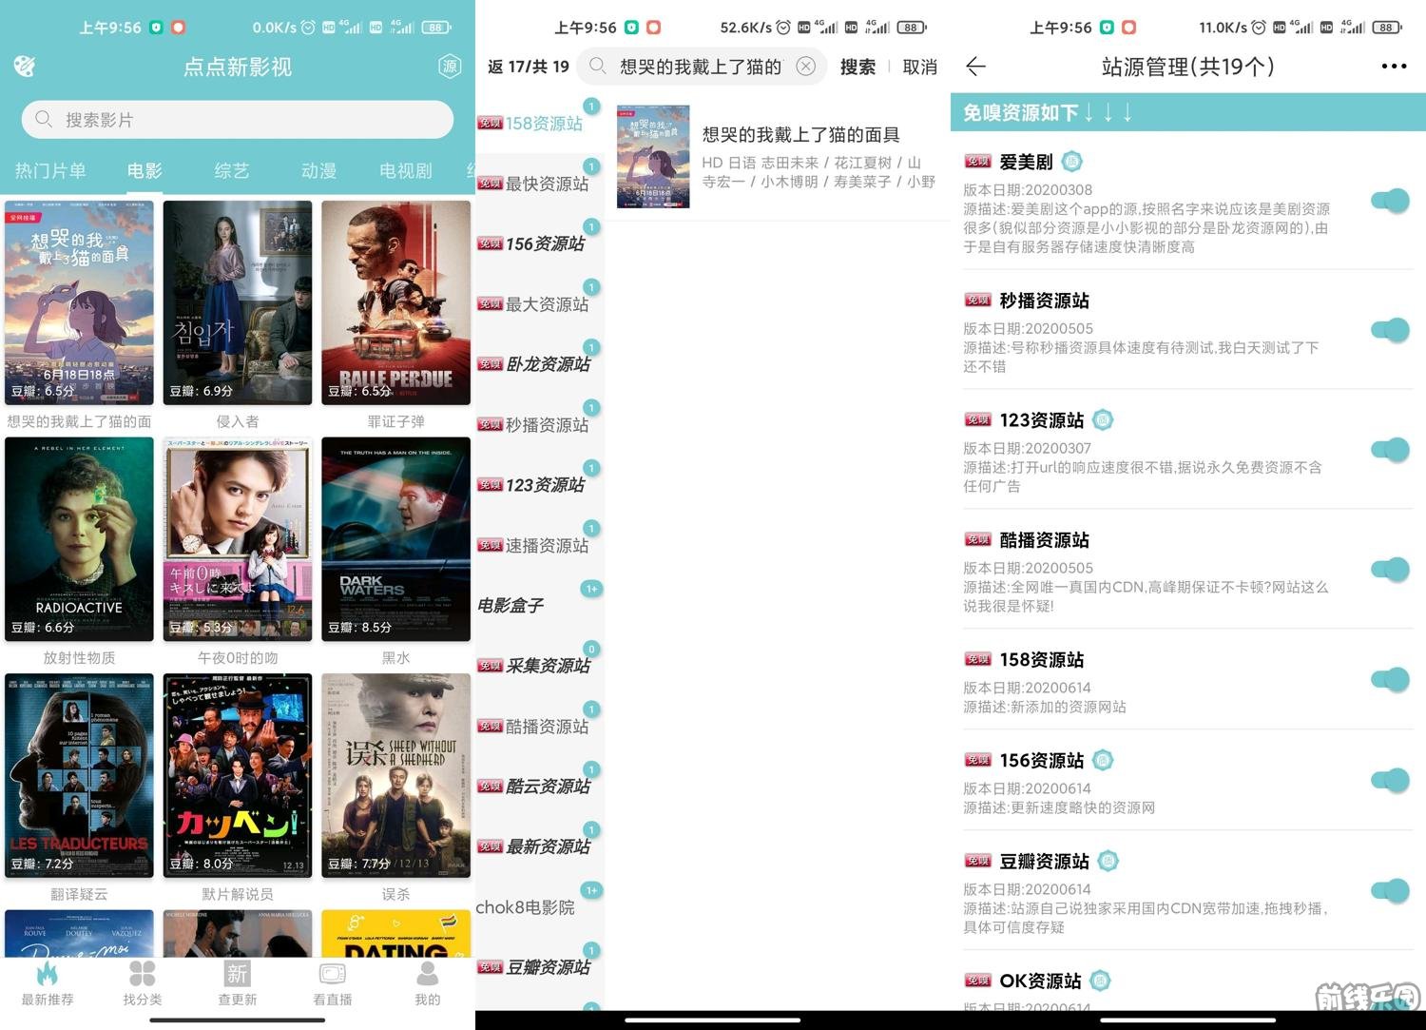Image resolution: width=1426 pixels, height=1030 pixels.
Task: Open 看直播 live TV icon
Action: (x=333, y=973)
